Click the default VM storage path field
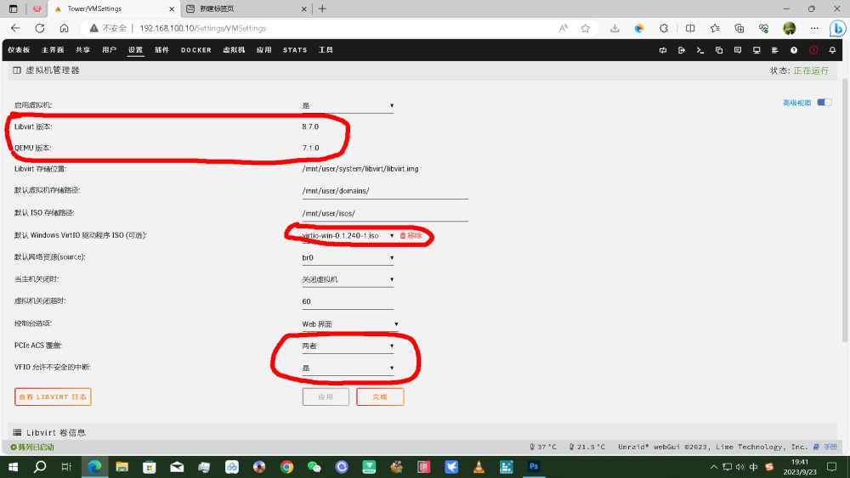Viewport: 850px width, 478px height. pos(385,191)
